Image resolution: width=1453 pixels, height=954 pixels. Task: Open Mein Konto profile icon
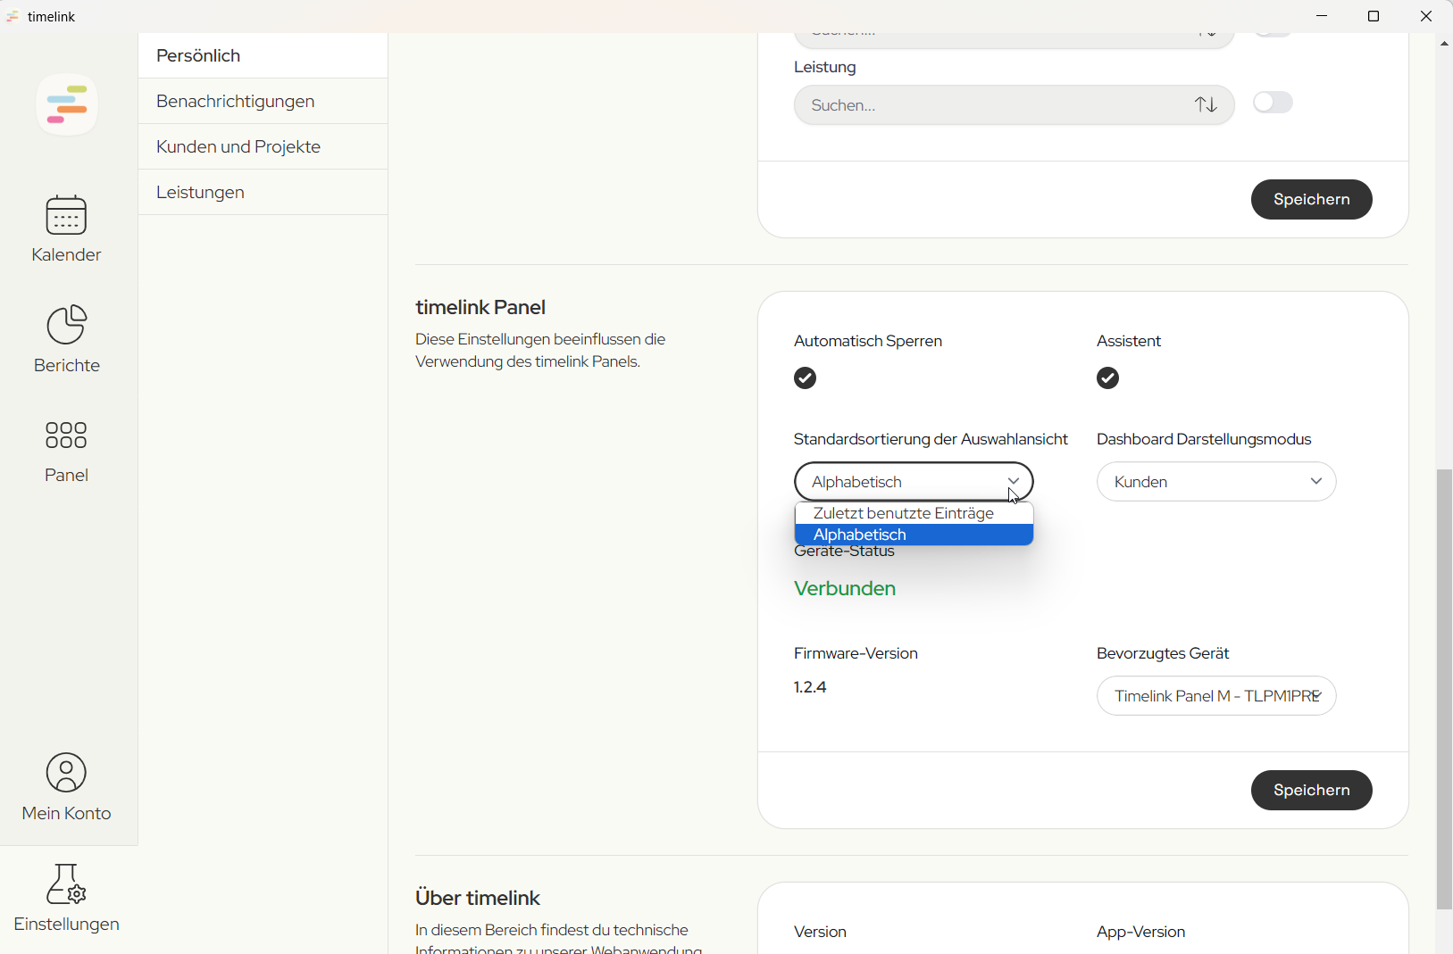[66, 773]
